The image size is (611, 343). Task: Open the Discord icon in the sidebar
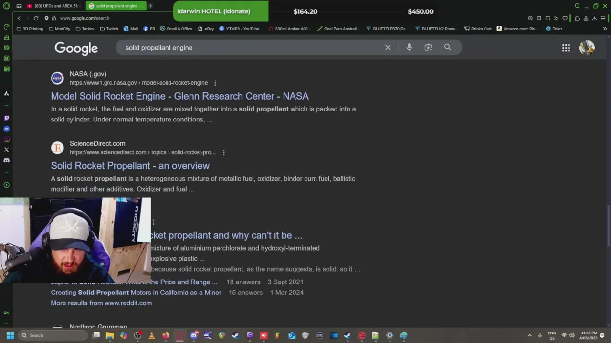[6, 160]
